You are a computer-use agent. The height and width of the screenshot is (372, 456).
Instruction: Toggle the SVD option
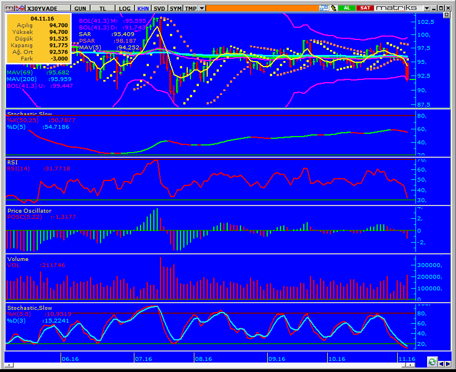pos(159,8)
